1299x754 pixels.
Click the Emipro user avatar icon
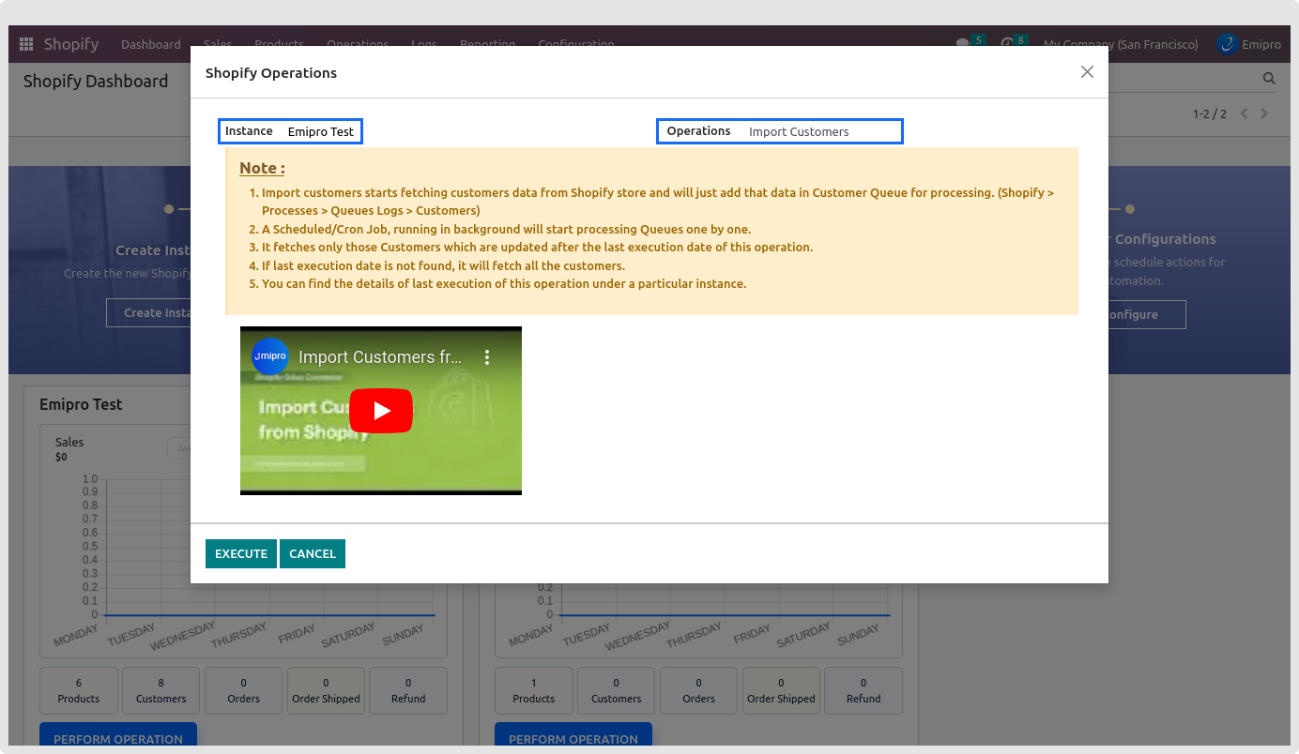click(1227, 44)
